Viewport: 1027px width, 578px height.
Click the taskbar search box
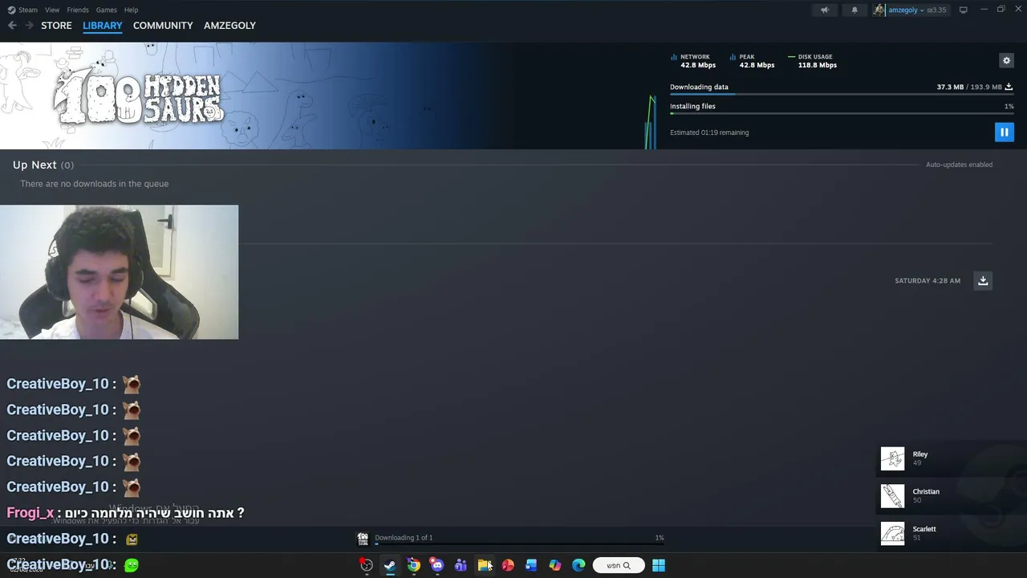(618, 565)
